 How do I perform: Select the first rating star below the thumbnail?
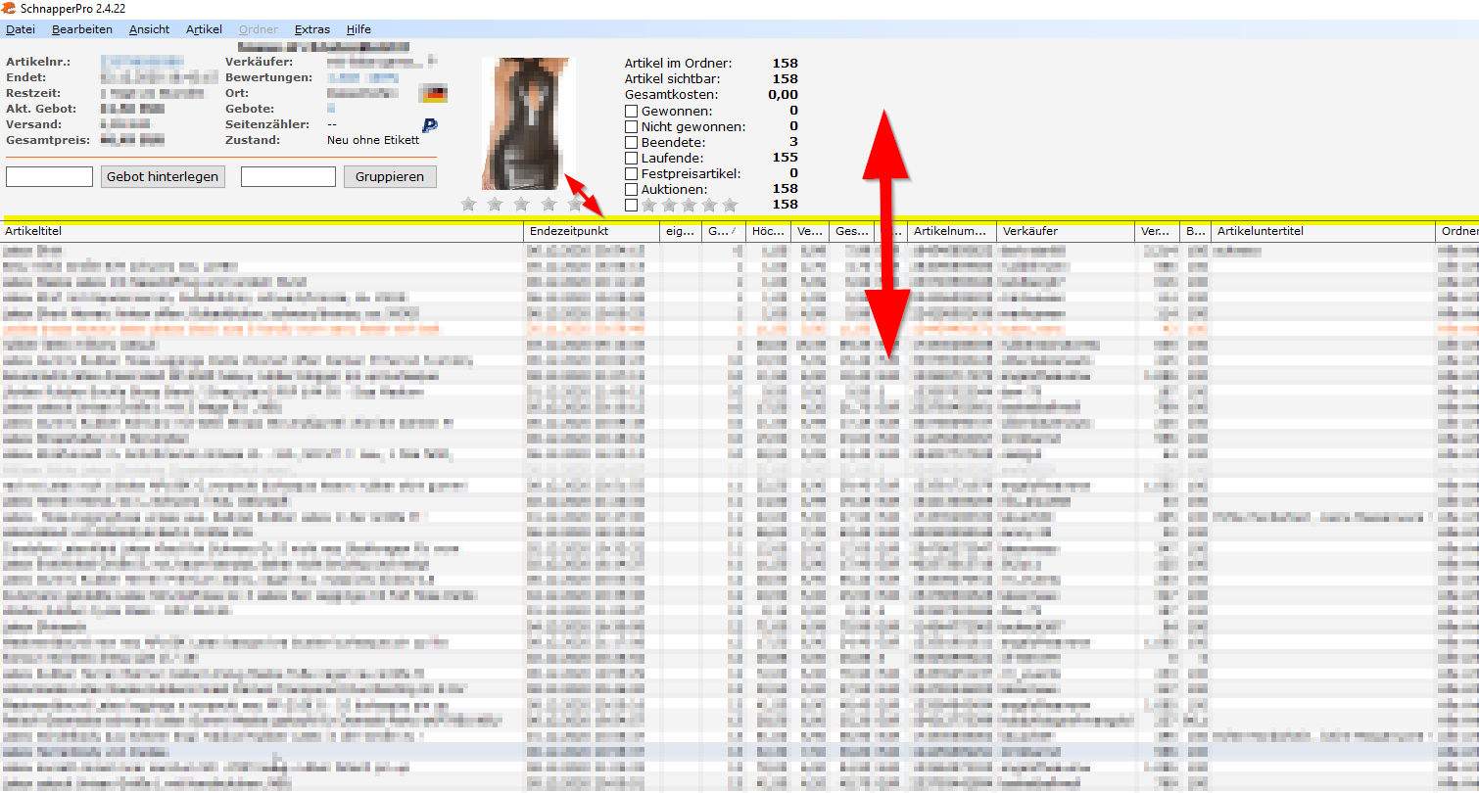[x=468, y=205]
